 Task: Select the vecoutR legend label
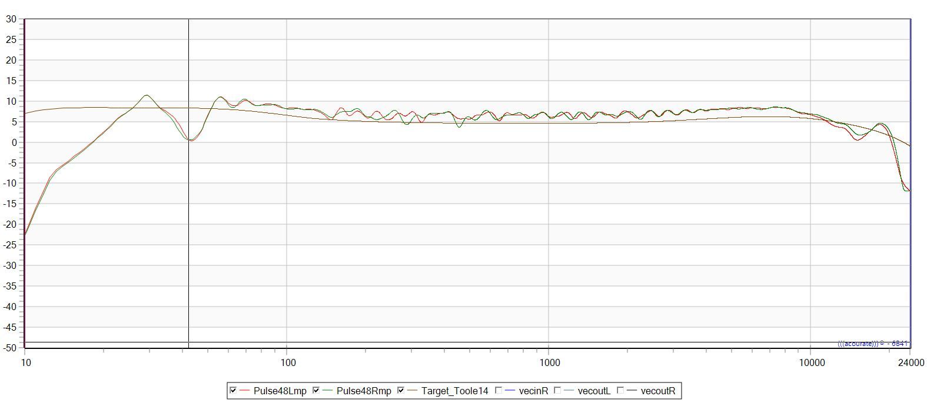pos(658,391)
